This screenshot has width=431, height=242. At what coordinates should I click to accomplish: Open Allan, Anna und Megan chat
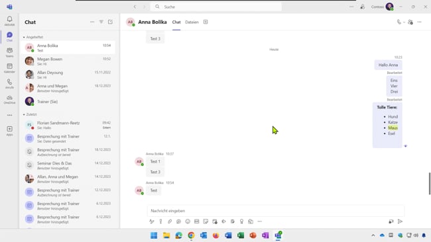coord(68,179)
